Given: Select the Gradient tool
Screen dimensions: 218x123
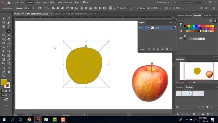Looking at the screenshot, I should click(x=4, y=59).
